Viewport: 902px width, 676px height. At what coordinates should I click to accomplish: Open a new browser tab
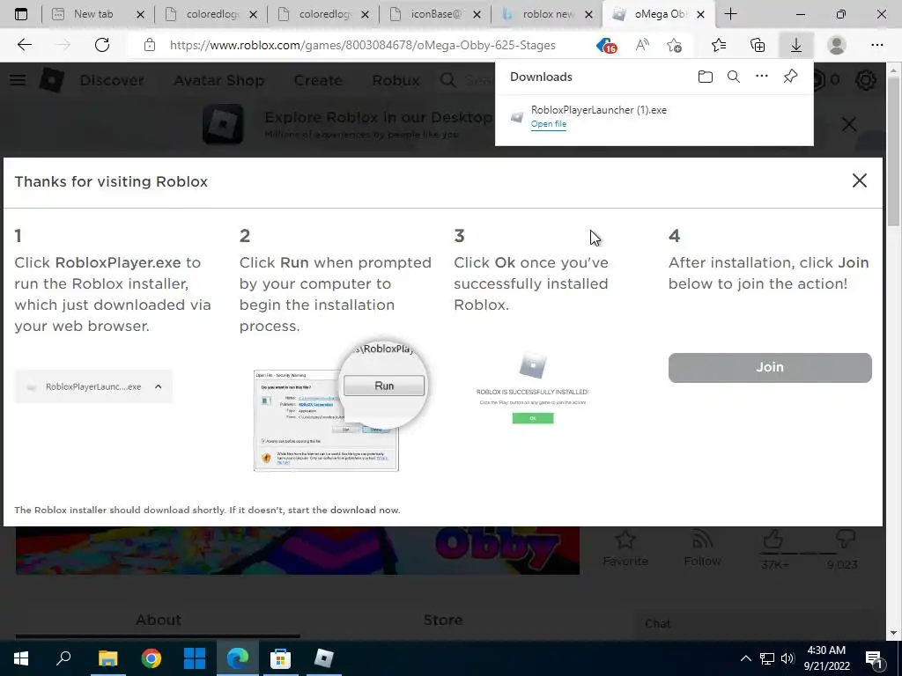[730, 14]
